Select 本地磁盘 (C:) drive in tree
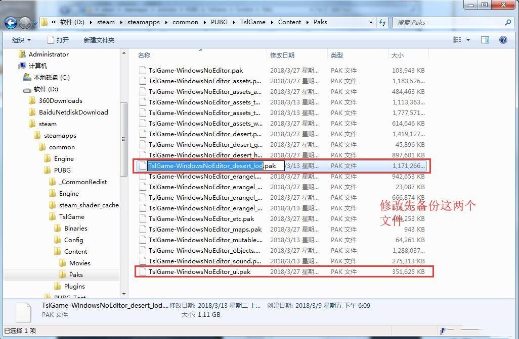The image size is (519, 339). pyautogui.click(x=51, y=78)
